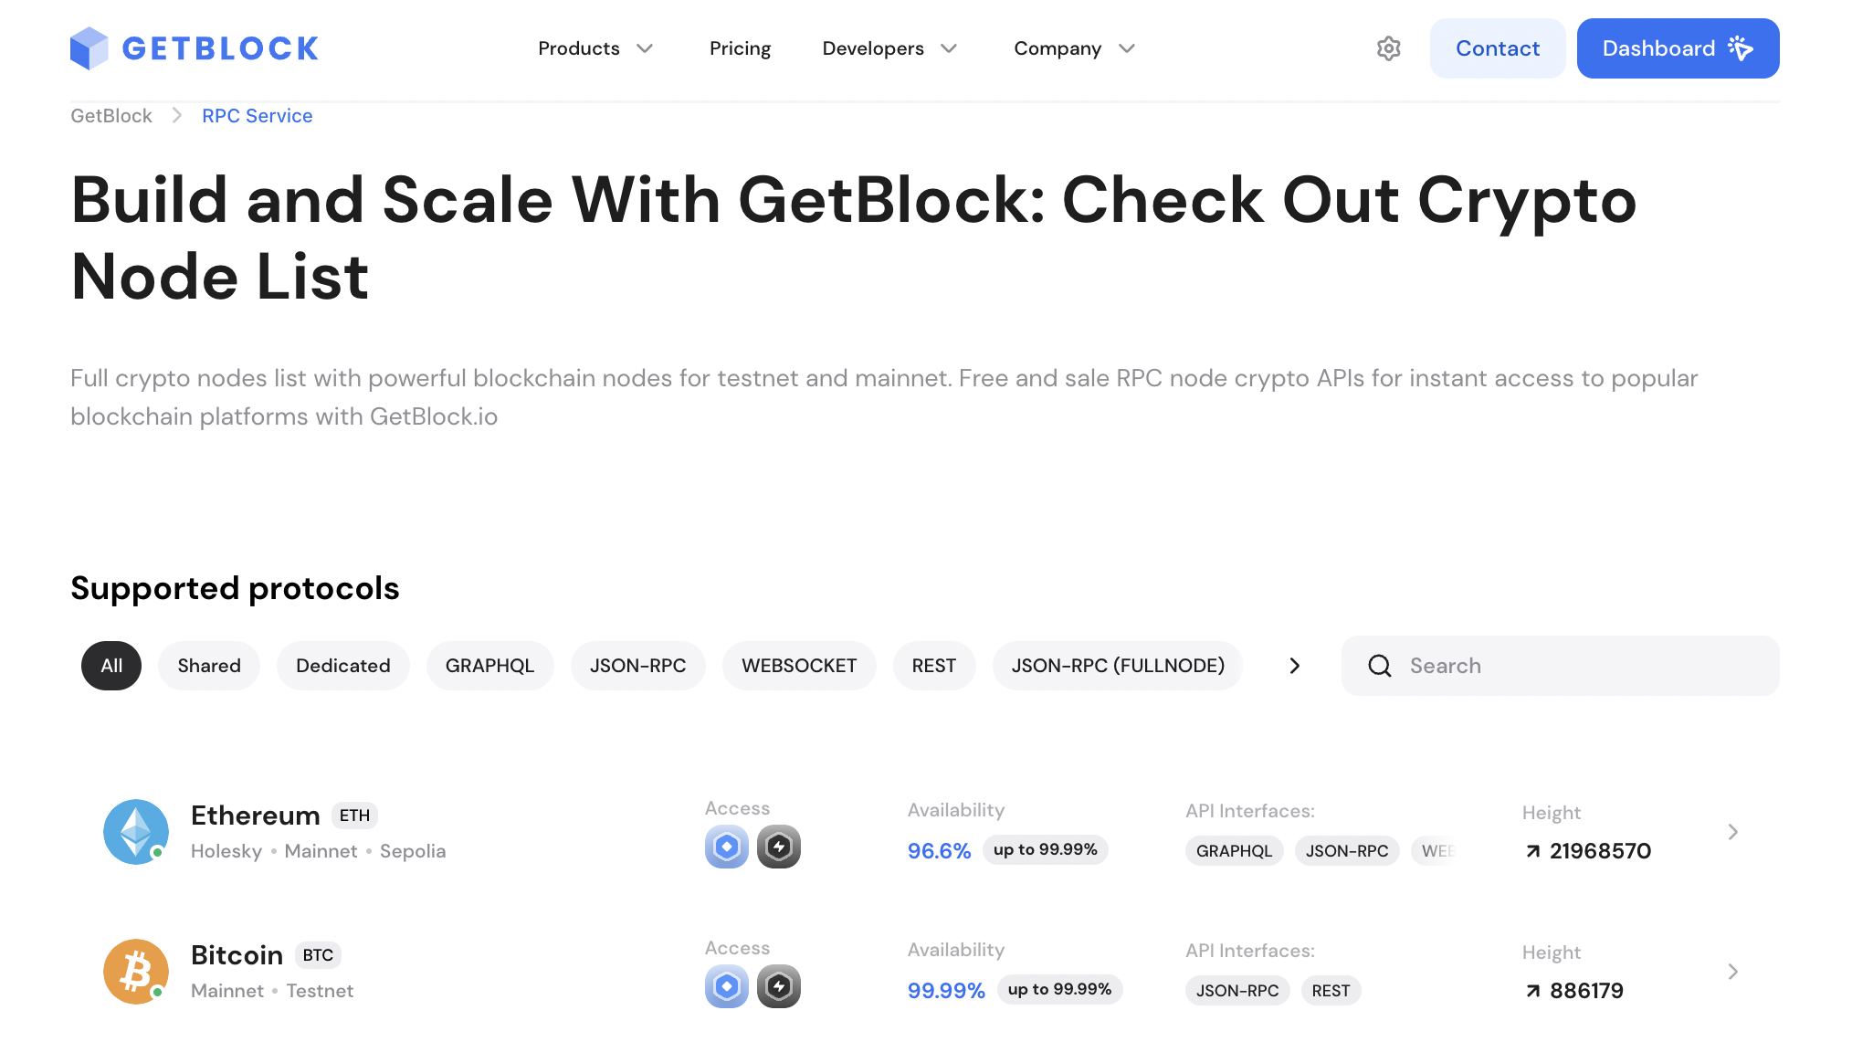This screenshot has width=1852, height=1063.
Task: Click the GetBlock cube logo
Action: (x=89, y=48)
